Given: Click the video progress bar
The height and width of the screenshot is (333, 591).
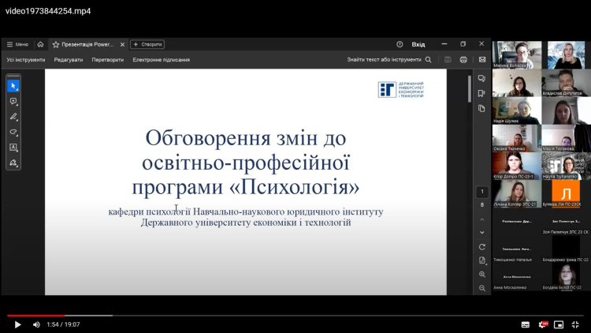Looking at the screenshot, I should click(295, 316).
